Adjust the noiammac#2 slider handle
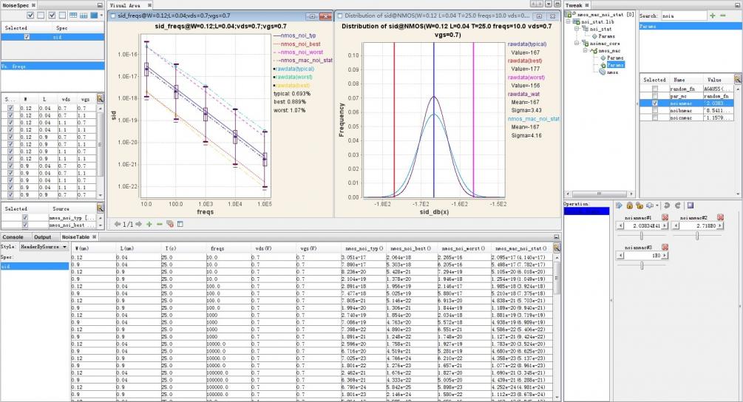 (x=697, y=236)
